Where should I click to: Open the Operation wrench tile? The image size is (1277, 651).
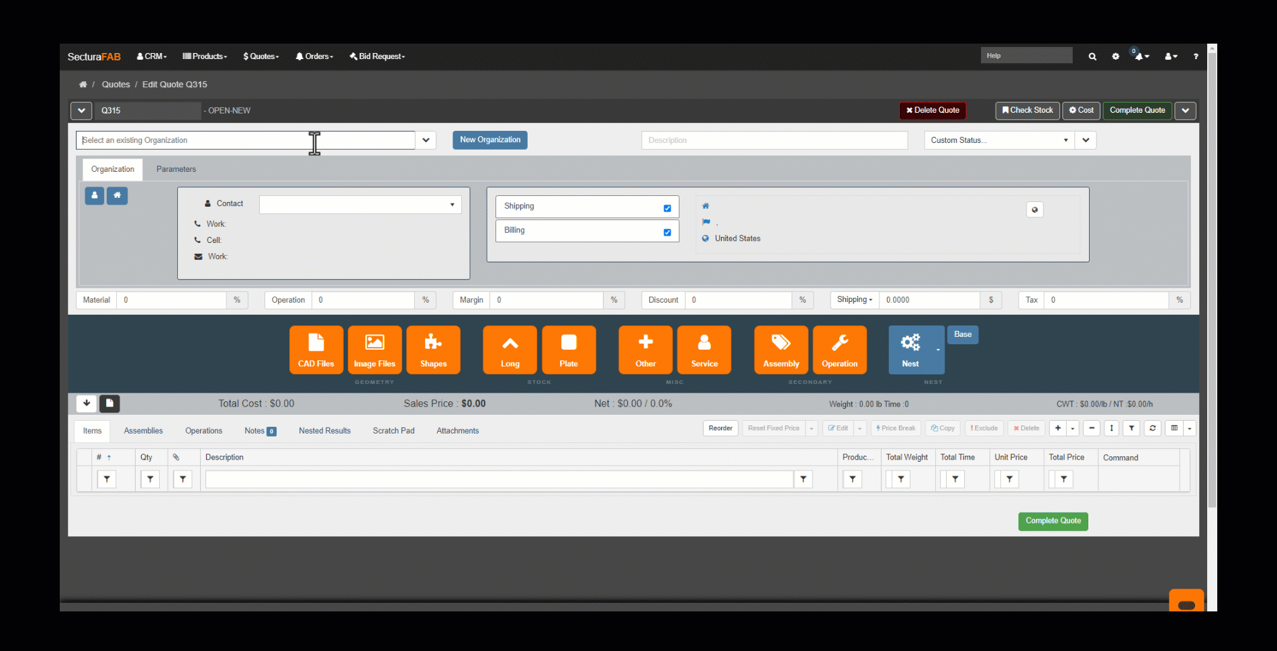(839, 350)
